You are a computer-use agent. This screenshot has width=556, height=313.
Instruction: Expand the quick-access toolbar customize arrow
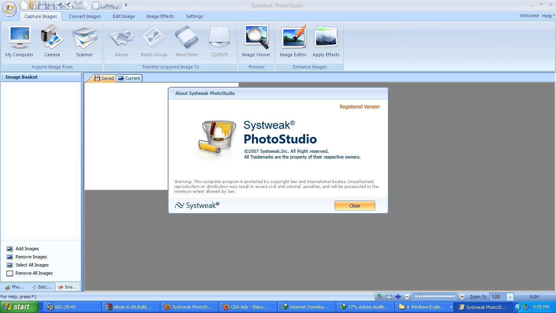coord(126,5)
